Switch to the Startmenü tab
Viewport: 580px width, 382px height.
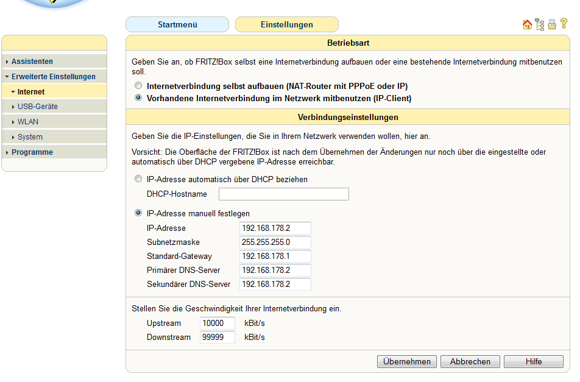177,24
